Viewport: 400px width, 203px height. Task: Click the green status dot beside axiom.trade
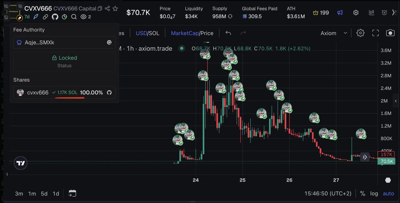(181, 48)
